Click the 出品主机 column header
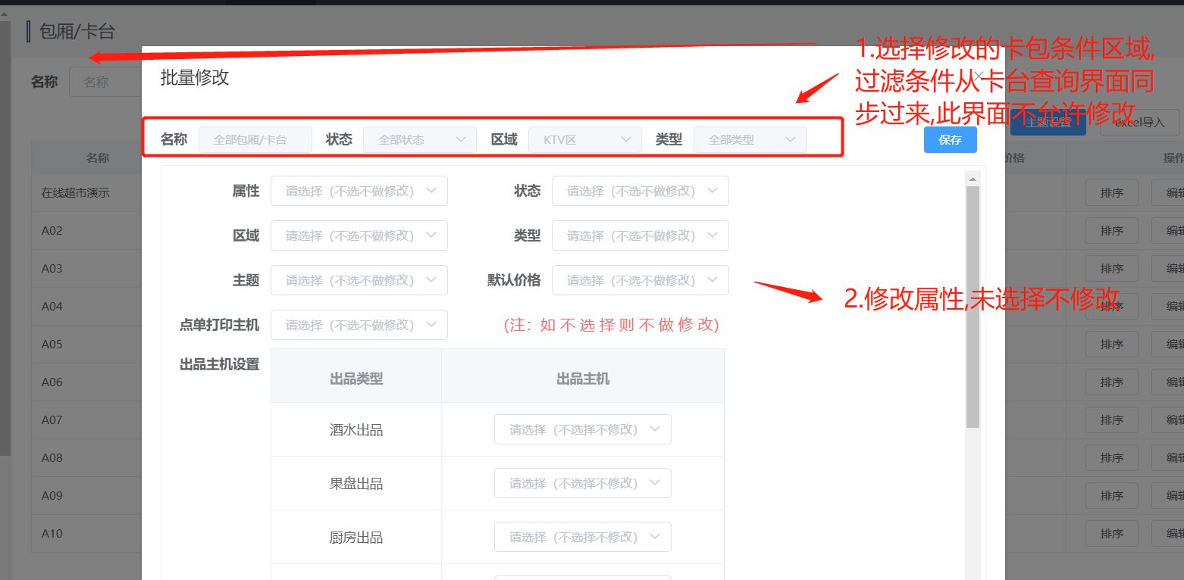This screenshot has height=580, width=1184. pyautogui.click(x=583, y=379)
